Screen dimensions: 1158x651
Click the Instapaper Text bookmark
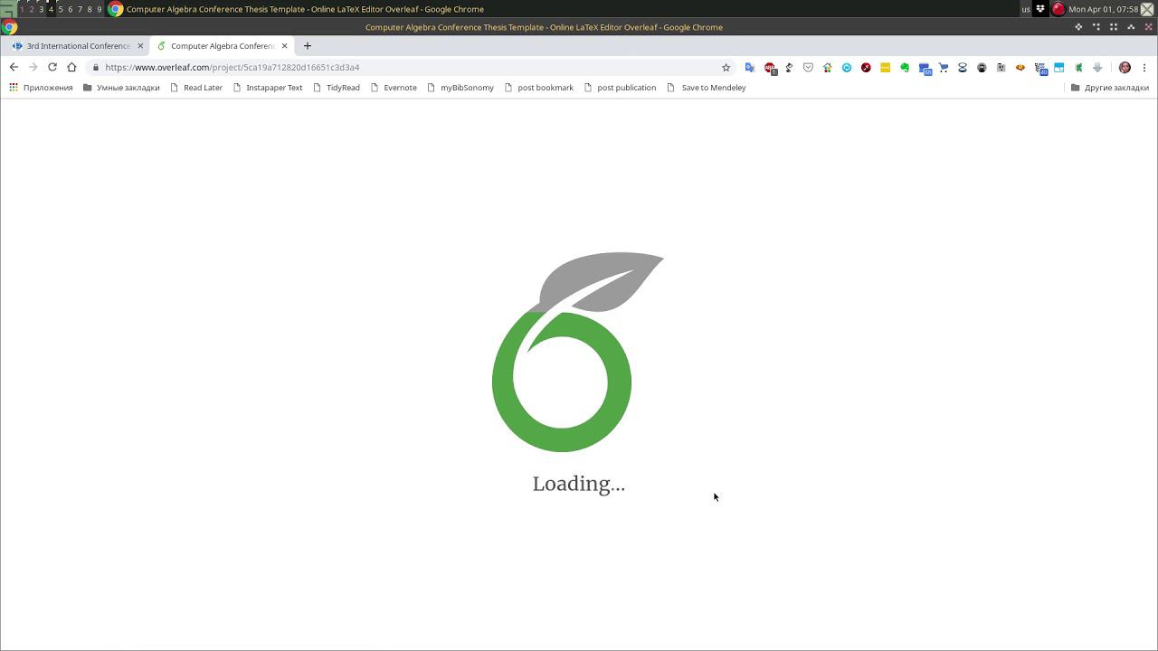click(268, 88)
